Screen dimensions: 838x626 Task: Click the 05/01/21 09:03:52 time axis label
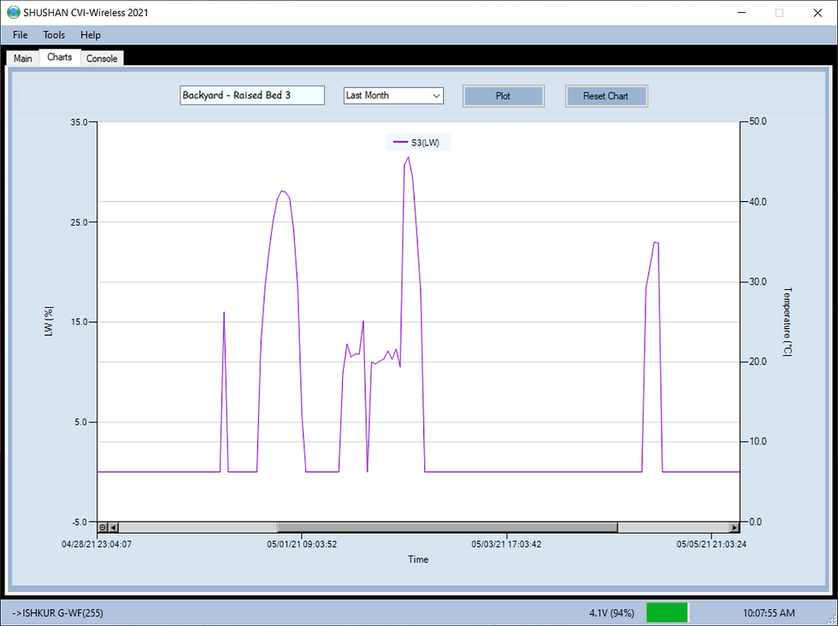click(302, 545)
